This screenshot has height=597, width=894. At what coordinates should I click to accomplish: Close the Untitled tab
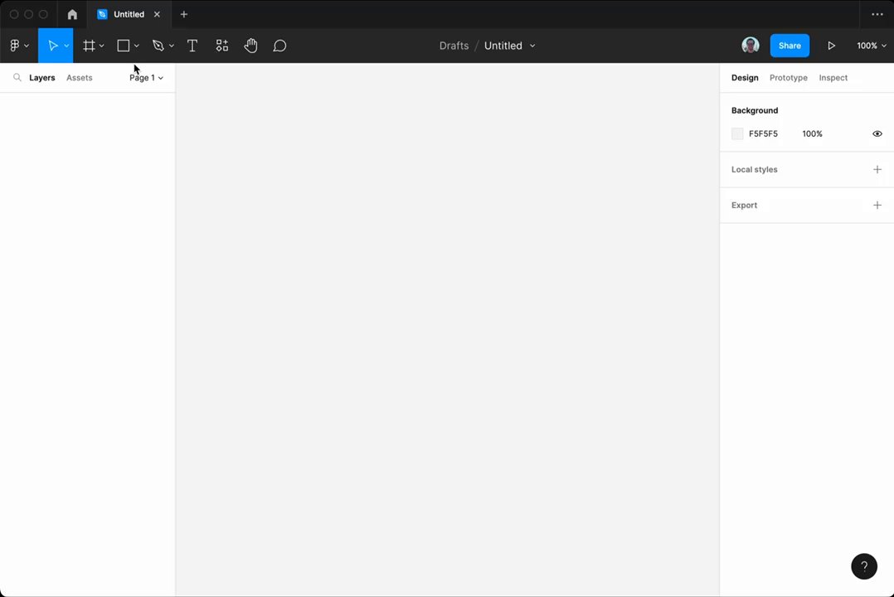pos(157,14)
